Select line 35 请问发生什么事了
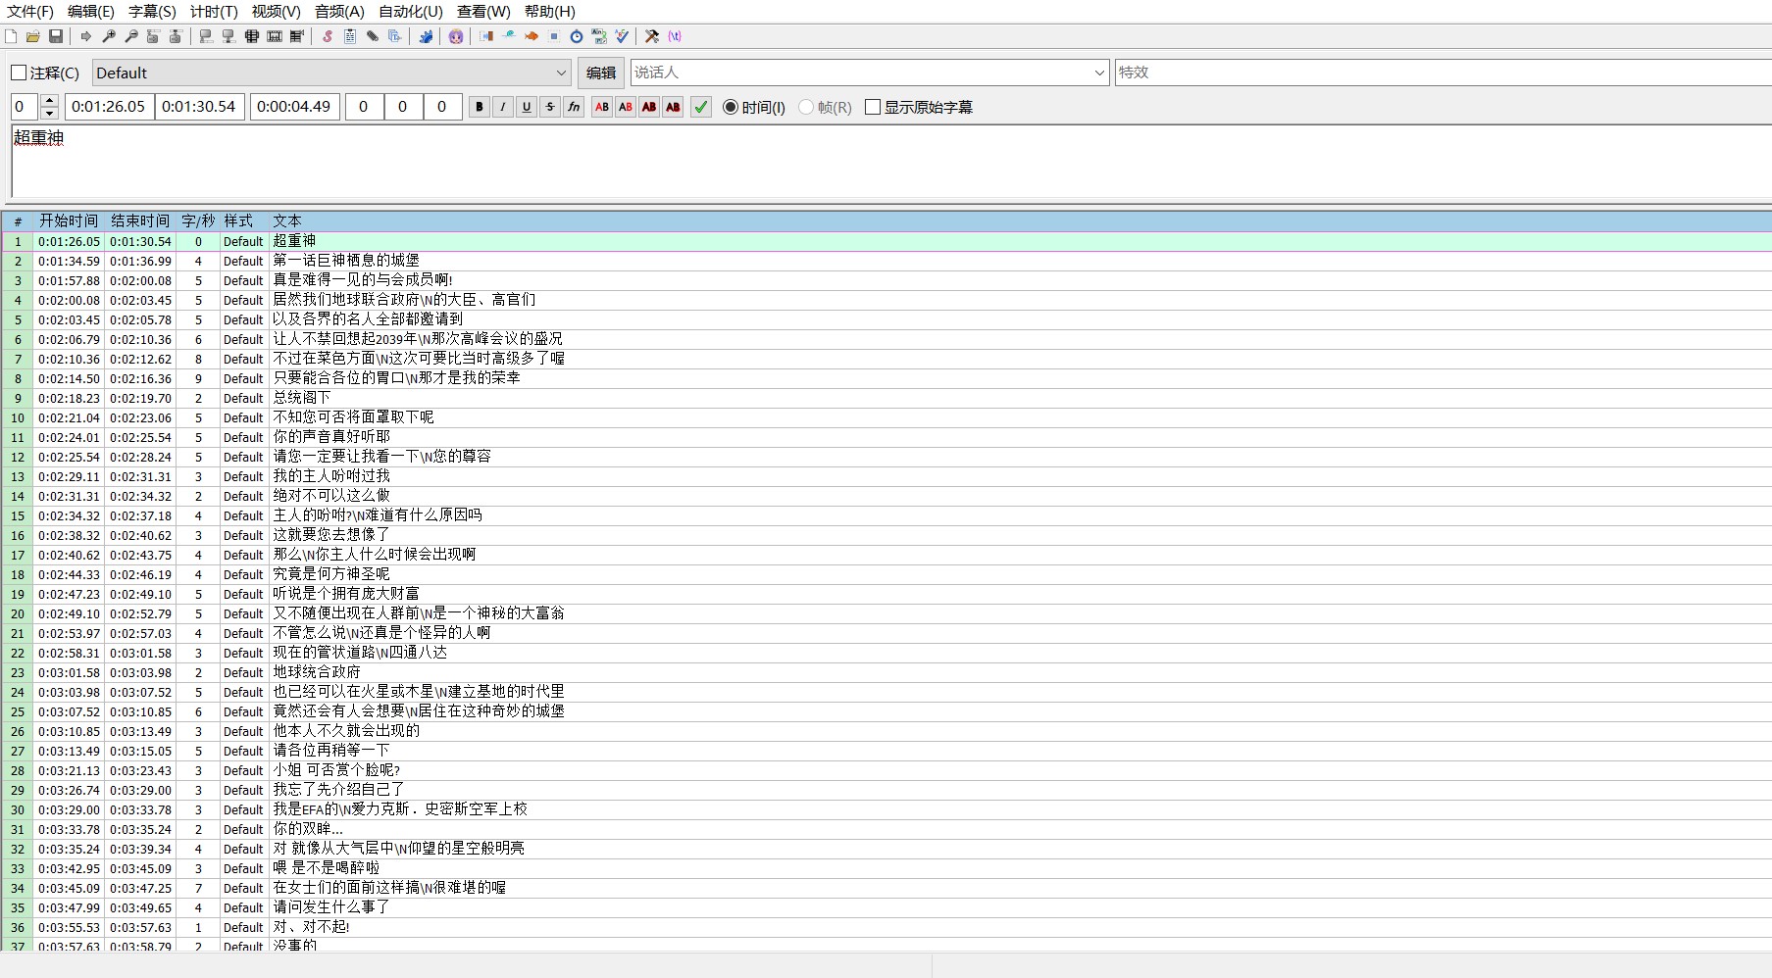This screenshot has width=1772, height=978. tap(886, 907)
